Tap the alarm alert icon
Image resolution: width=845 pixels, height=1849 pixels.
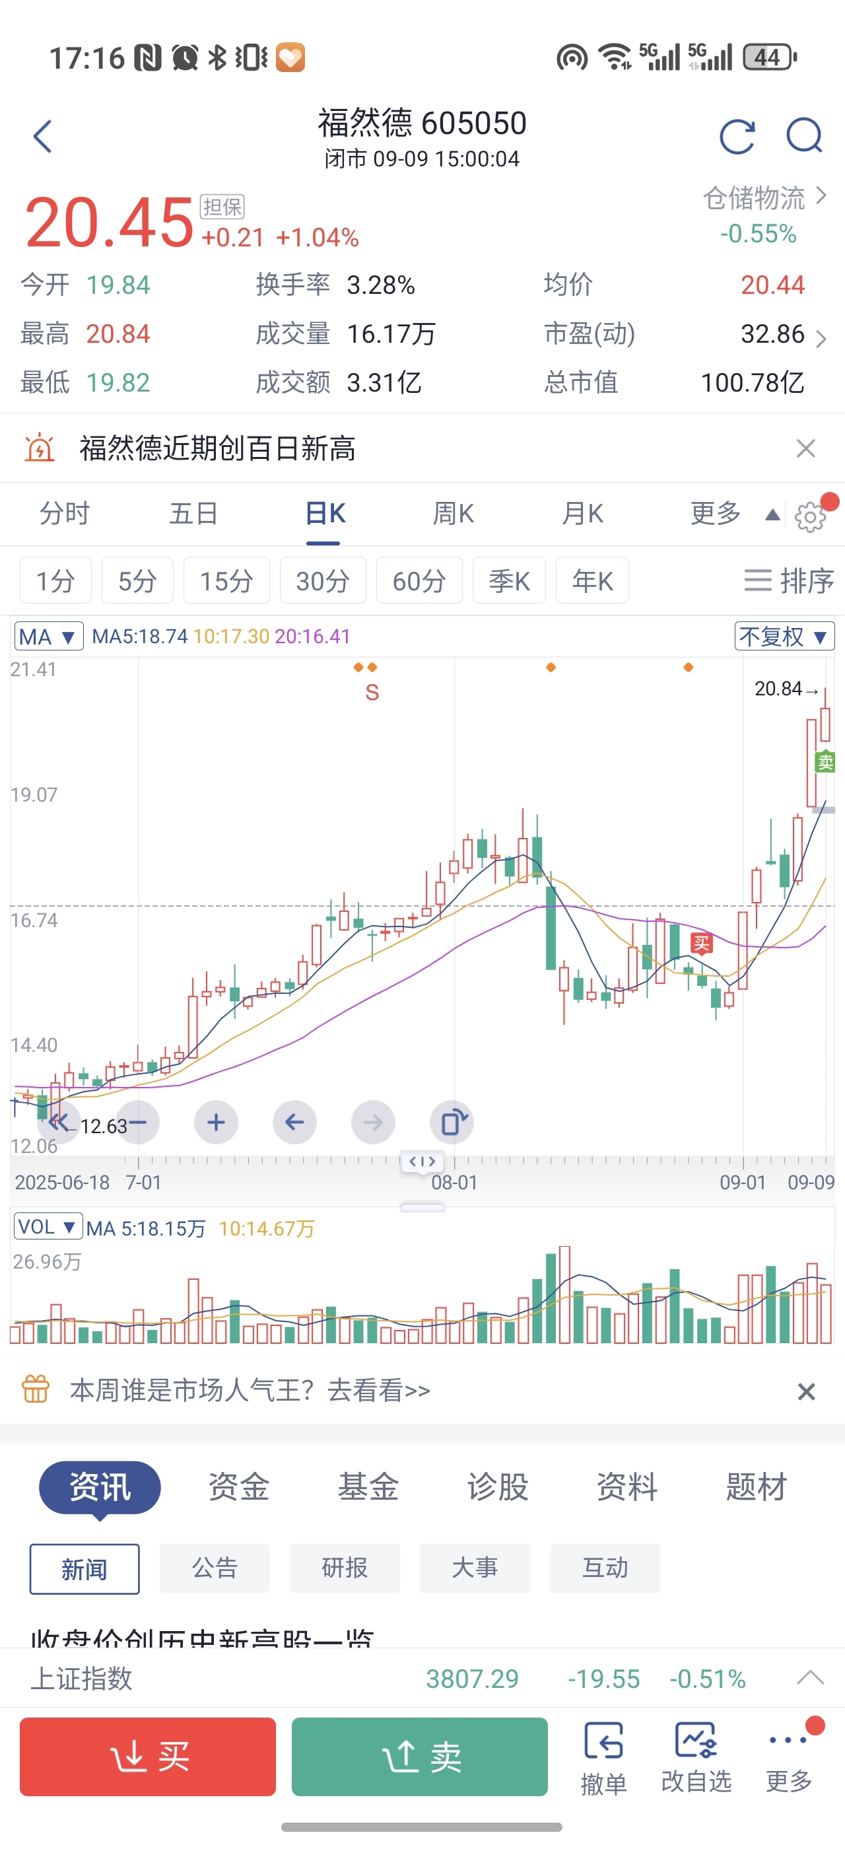coord(40,448)
